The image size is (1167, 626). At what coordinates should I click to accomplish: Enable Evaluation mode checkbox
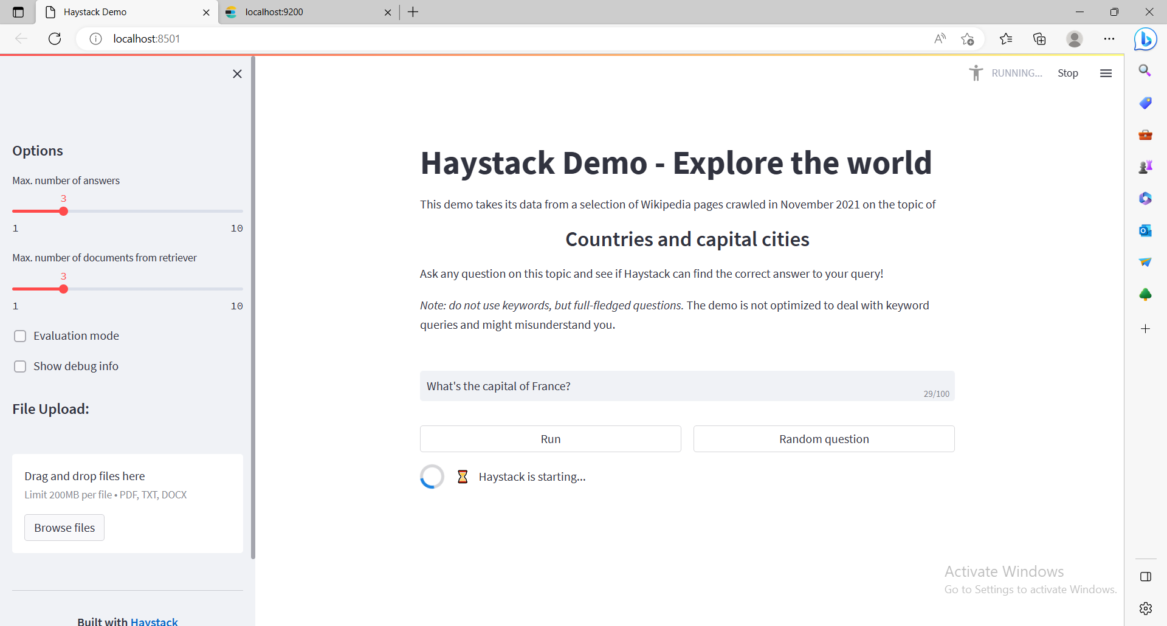point(20,336)
